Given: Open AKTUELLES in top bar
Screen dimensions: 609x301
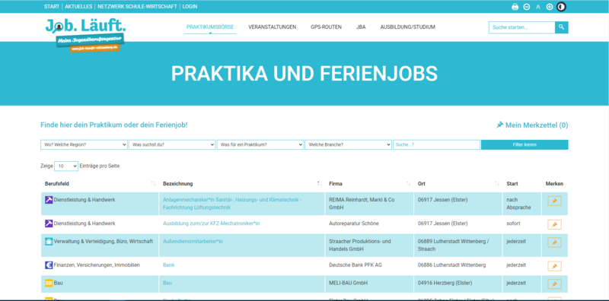Looking at the screenshot, I should (78, 7).
